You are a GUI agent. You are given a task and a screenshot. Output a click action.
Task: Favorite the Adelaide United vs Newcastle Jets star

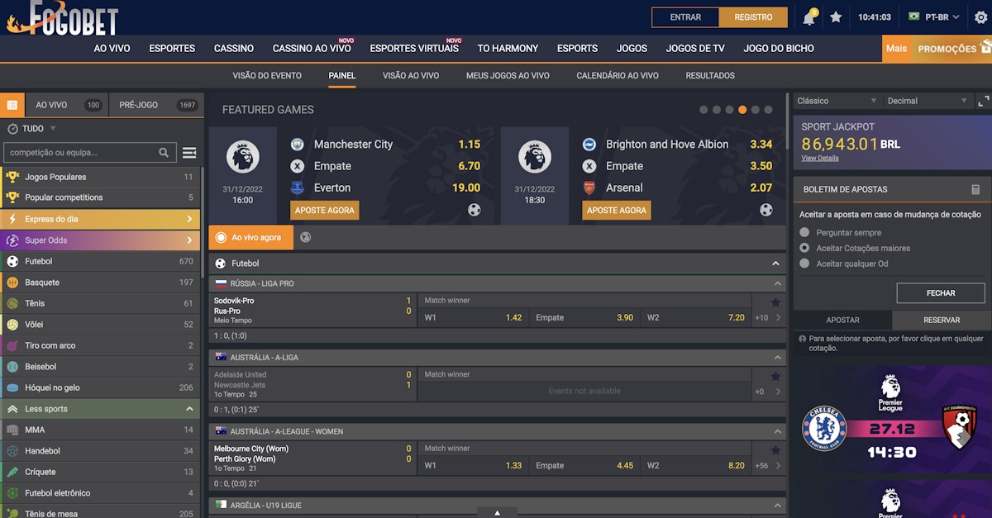click(775, 377)
